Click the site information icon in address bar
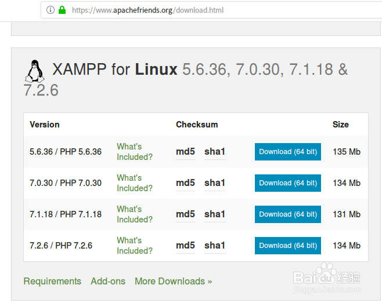This screenshot has width=382, height=303. 51,10
